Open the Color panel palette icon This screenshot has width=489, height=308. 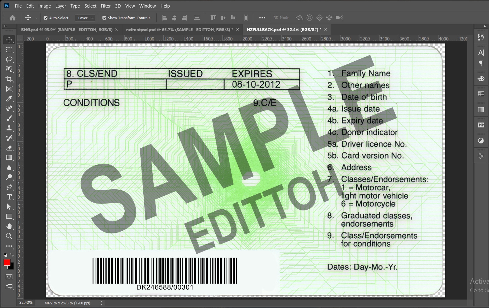(481, 79)
